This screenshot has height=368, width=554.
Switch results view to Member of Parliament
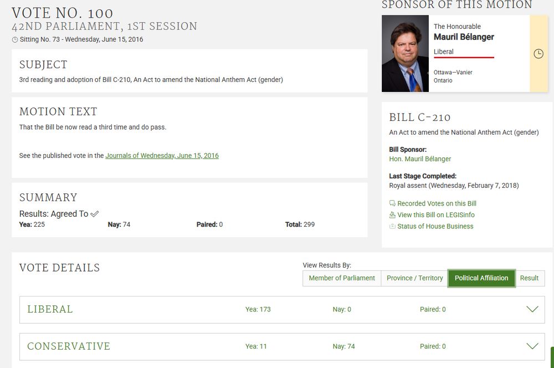(341, 278)
